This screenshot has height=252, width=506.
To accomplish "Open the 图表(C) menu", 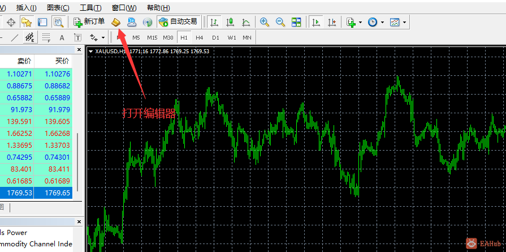I will click(58, 8).
